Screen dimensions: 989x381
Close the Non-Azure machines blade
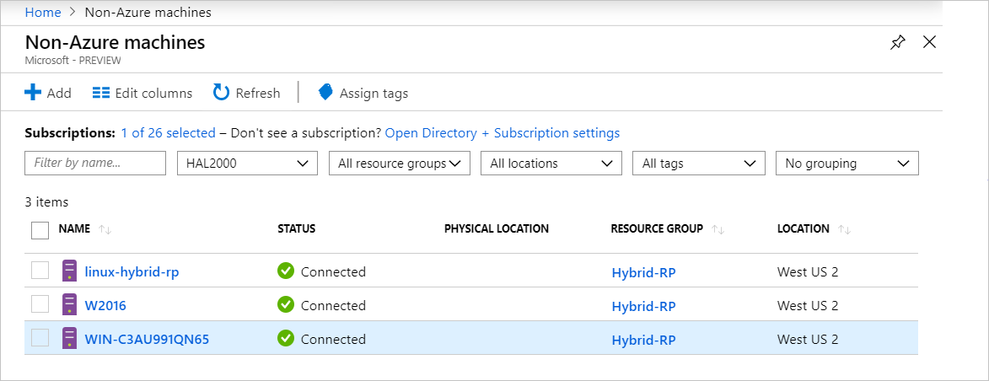point(929,42)
